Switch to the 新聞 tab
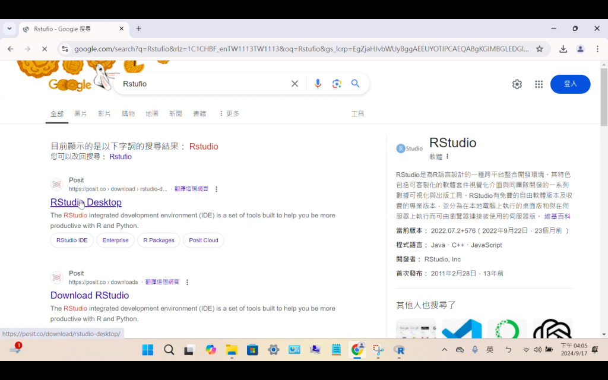Image resolution: width=608 pixels, height=380 pixels. coord(176,113)
